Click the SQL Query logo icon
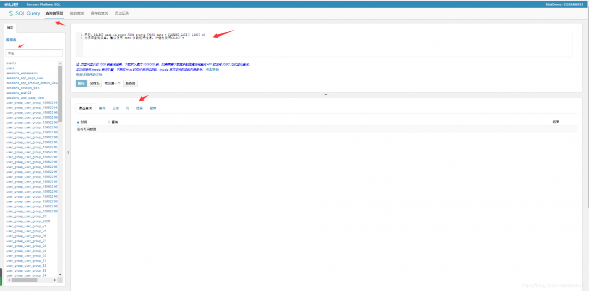This screenshot has height=291, width=589. coord(11,13)
